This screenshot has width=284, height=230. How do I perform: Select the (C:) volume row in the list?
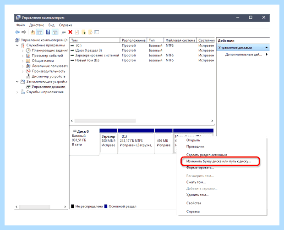[x=142, y=45]
